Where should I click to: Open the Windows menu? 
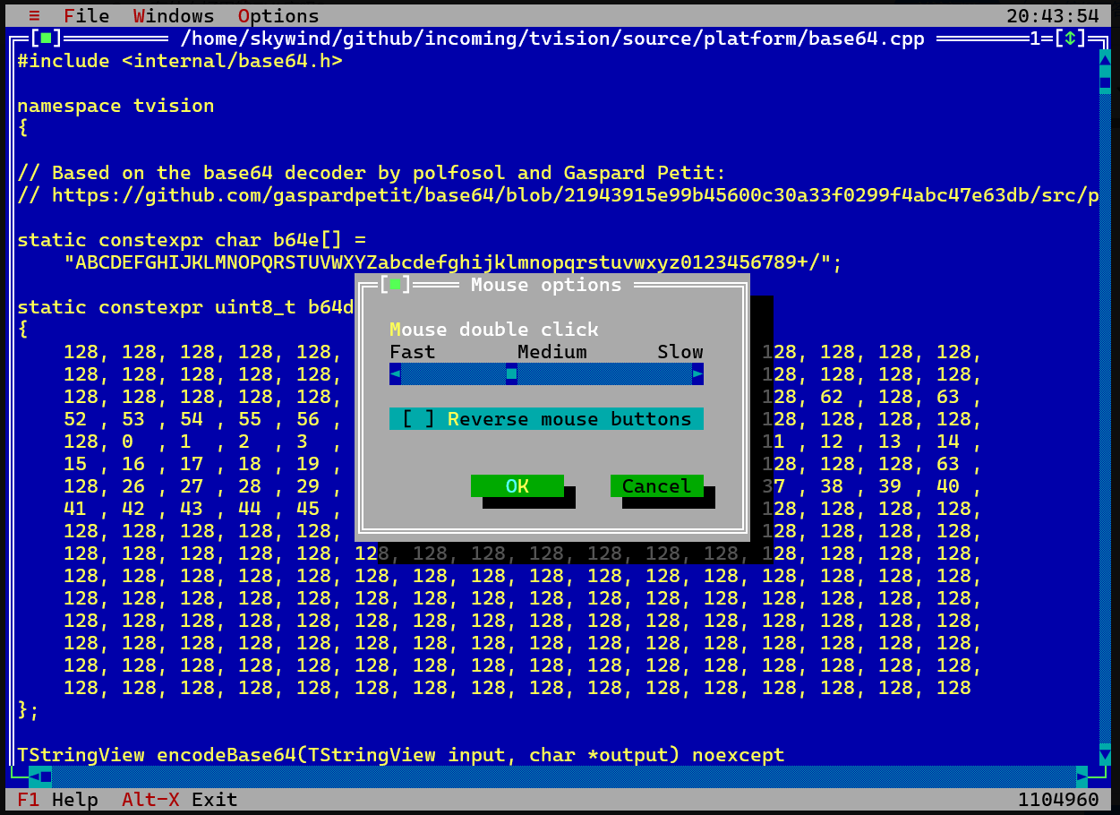tap(174, 16)
